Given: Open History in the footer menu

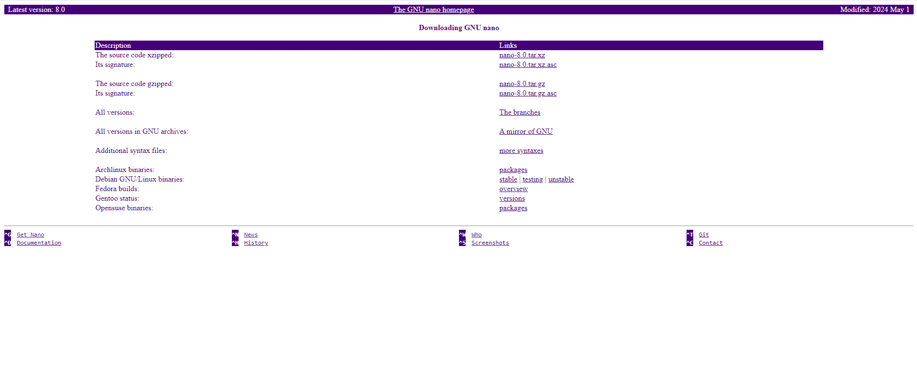Looking at the screenshot, I should 256,243.
